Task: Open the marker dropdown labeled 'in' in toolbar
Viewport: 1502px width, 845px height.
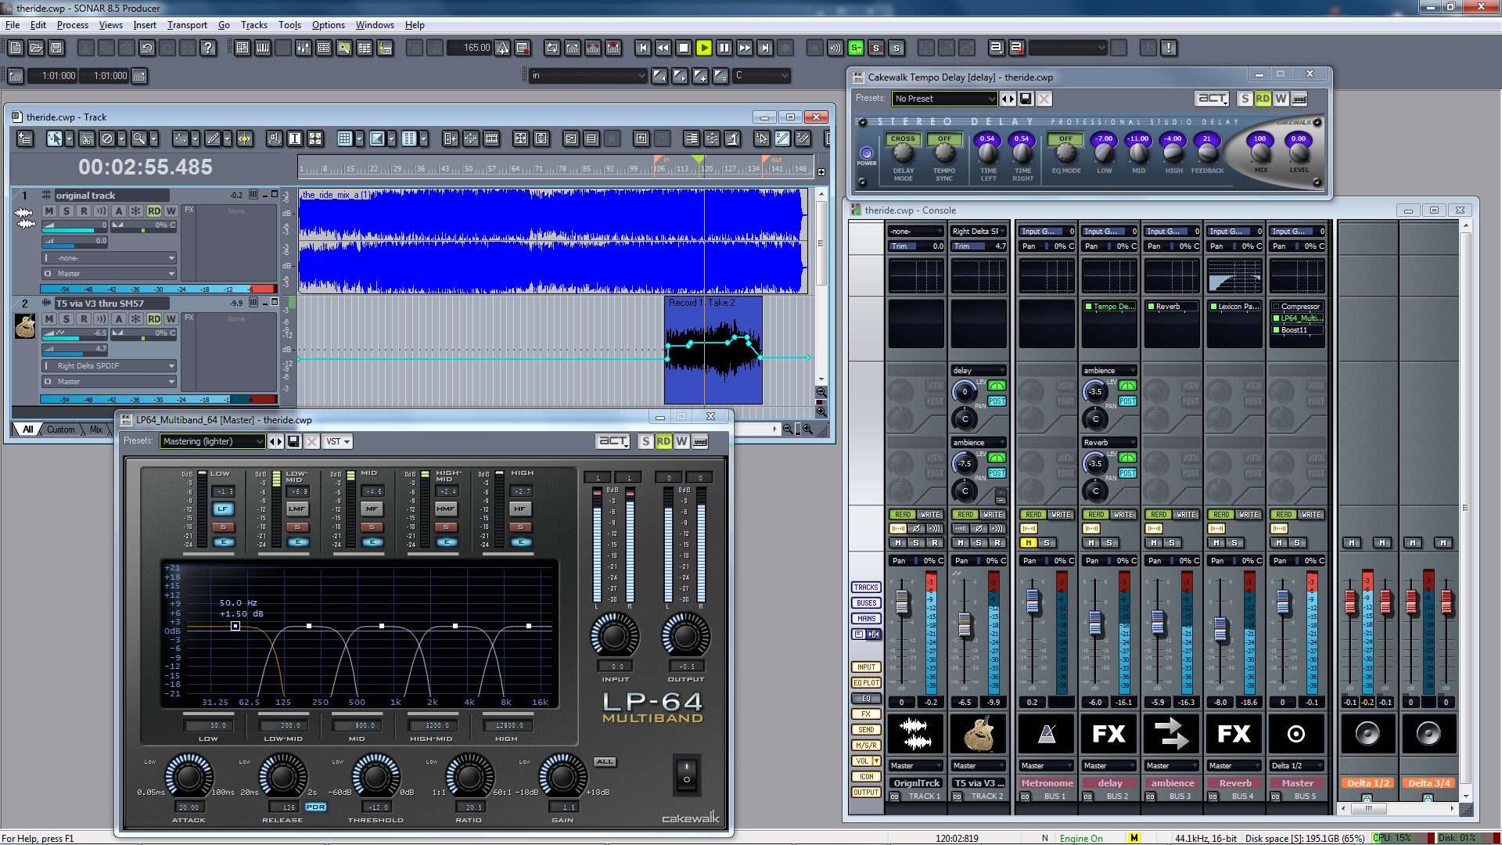Action: click(588, 76)
